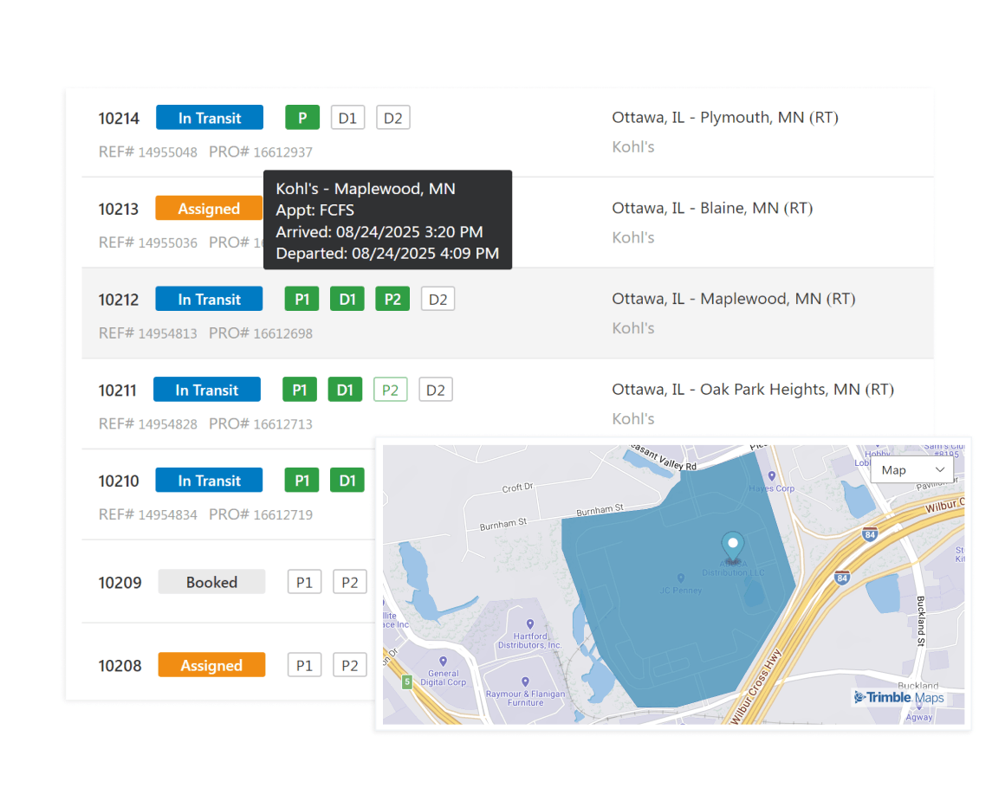
Task: Click the JC Penney map marker
Action: coord(681,578)
